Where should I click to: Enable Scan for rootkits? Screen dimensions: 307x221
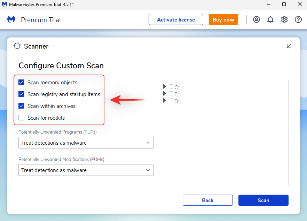(22, 118)
